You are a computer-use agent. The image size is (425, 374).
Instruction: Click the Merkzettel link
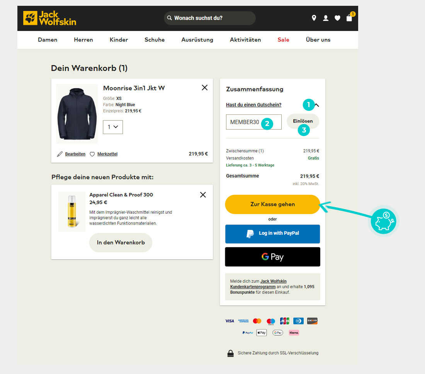[107, 154]
